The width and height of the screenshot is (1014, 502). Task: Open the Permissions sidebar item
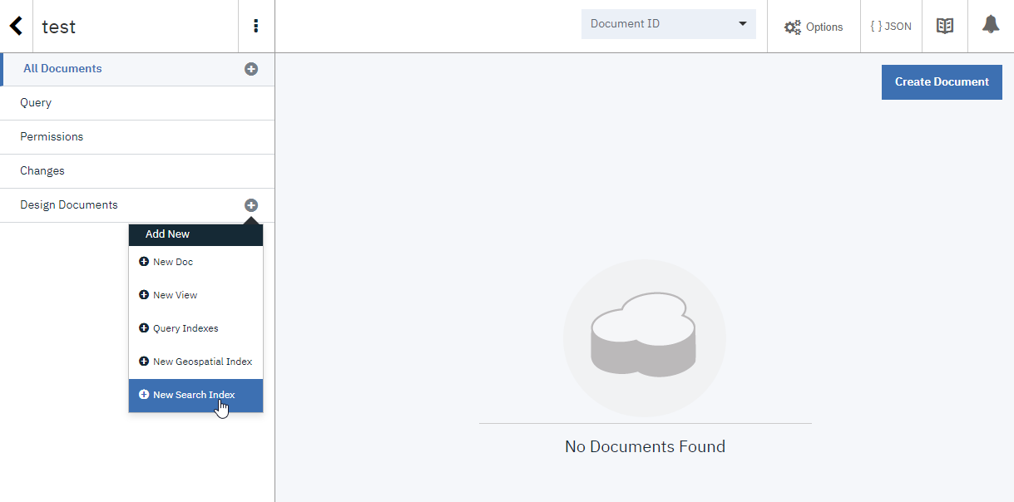coord(137,137)
